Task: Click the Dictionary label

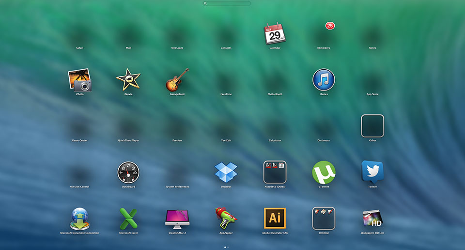Action: [x=324, y=140]
